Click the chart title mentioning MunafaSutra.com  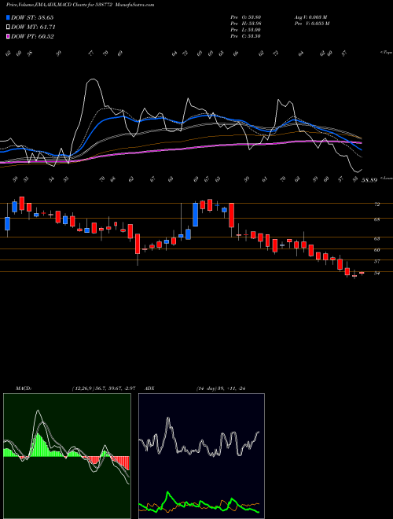80,5
